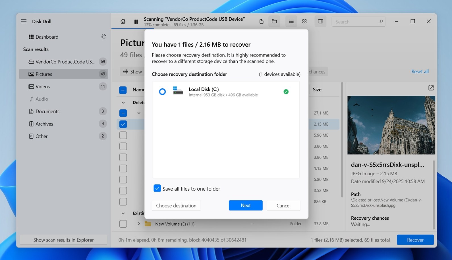Viewport: 452px width, 260px height.
Task: Click the Search input field
Action: pyautogui.click(x=355, y=22)
